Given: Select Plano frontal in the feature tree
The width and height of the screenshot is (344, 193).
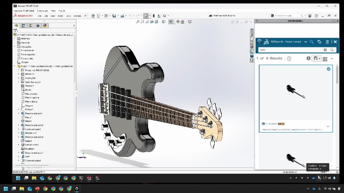Looking at the screenshot, I should pos(27,50).
